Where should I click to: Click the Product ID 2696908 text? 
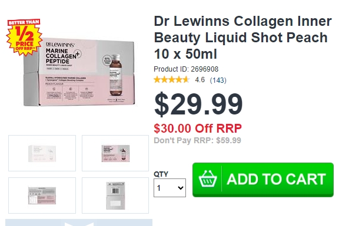[x=186, y=69]
